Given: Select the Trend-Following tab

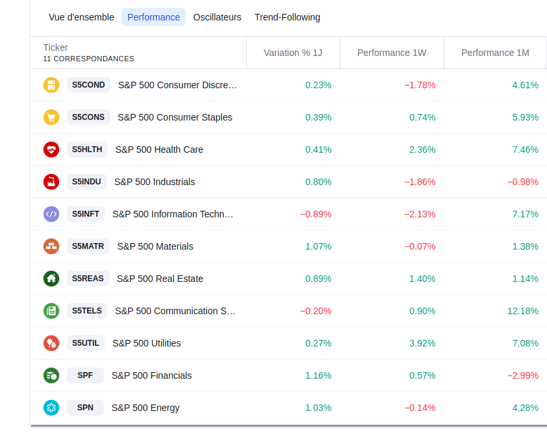Looking at the screenshot, I should click(x=287, y=17).
